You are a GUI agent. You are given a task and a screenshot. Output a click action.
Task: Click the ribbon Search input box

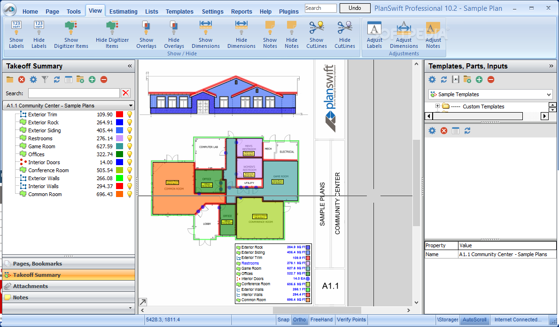(320, 8)
